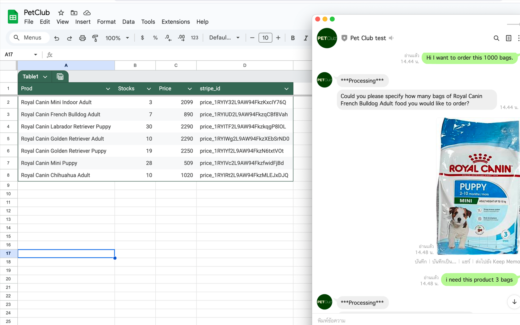
Task: Open Pet Club profile avatar in chat header
Action: coord(327,38)
